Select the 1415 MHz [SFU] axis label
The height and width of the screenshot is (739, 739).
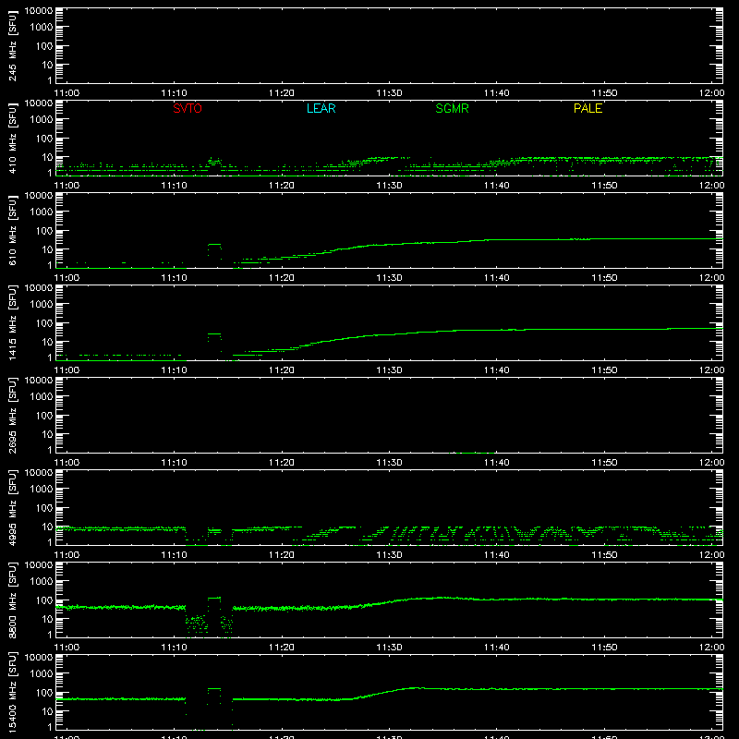pos(12,323)
